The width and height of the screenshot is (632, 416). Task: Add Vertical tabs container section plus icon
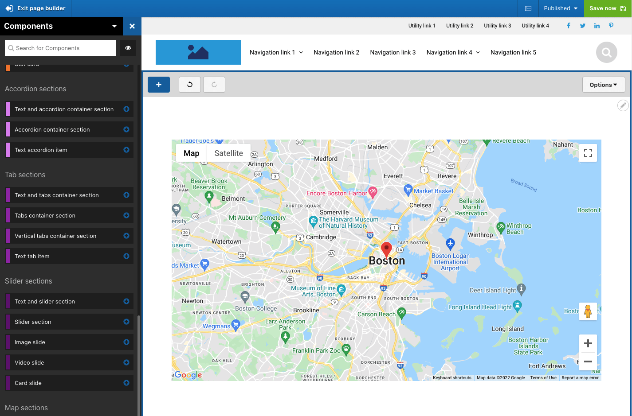click(126, 236)
